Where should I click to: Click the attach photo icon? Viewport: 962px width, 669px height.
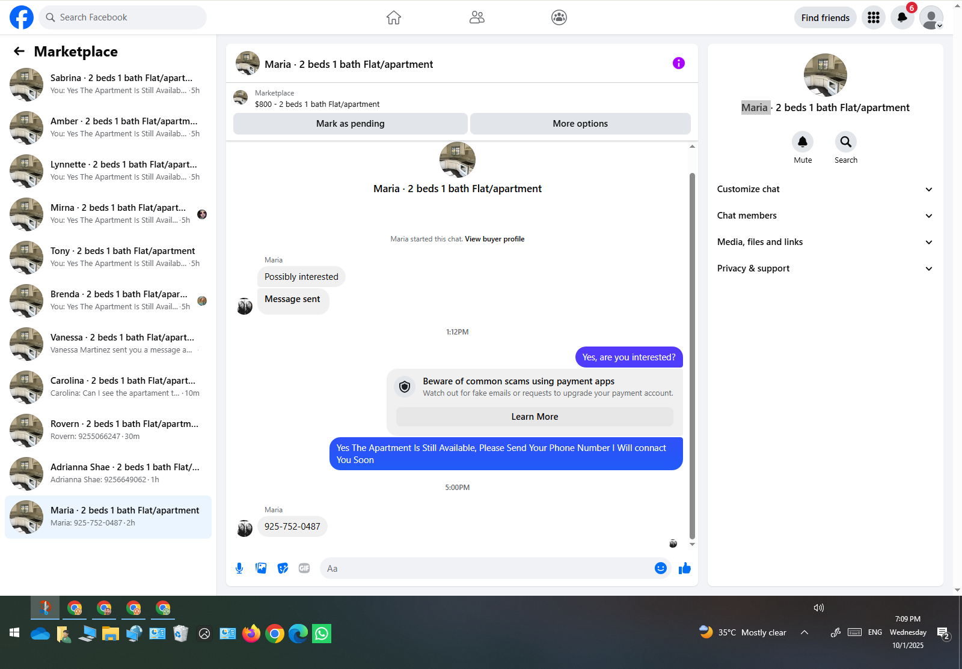click(x=261, y=568)
